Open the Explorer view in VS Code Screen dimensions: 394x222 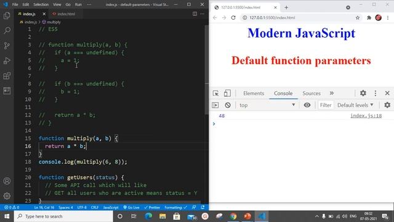(x=7, y=15)
